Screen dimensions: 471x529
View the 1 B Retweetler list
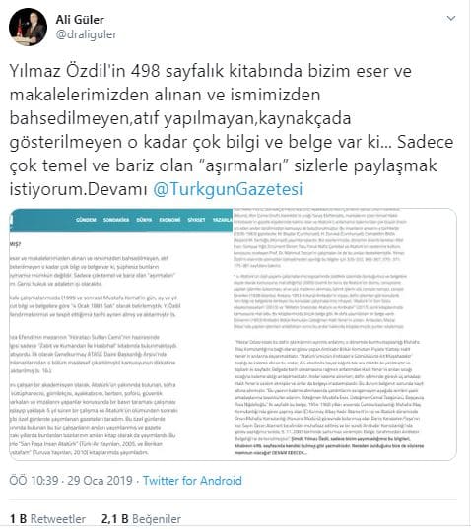pyautogui.click(x=47, y=519)
